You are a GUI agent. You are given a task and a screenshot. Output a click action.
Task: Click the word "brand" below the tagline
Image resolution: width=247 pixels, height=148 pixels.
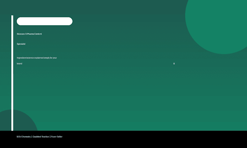19,64
